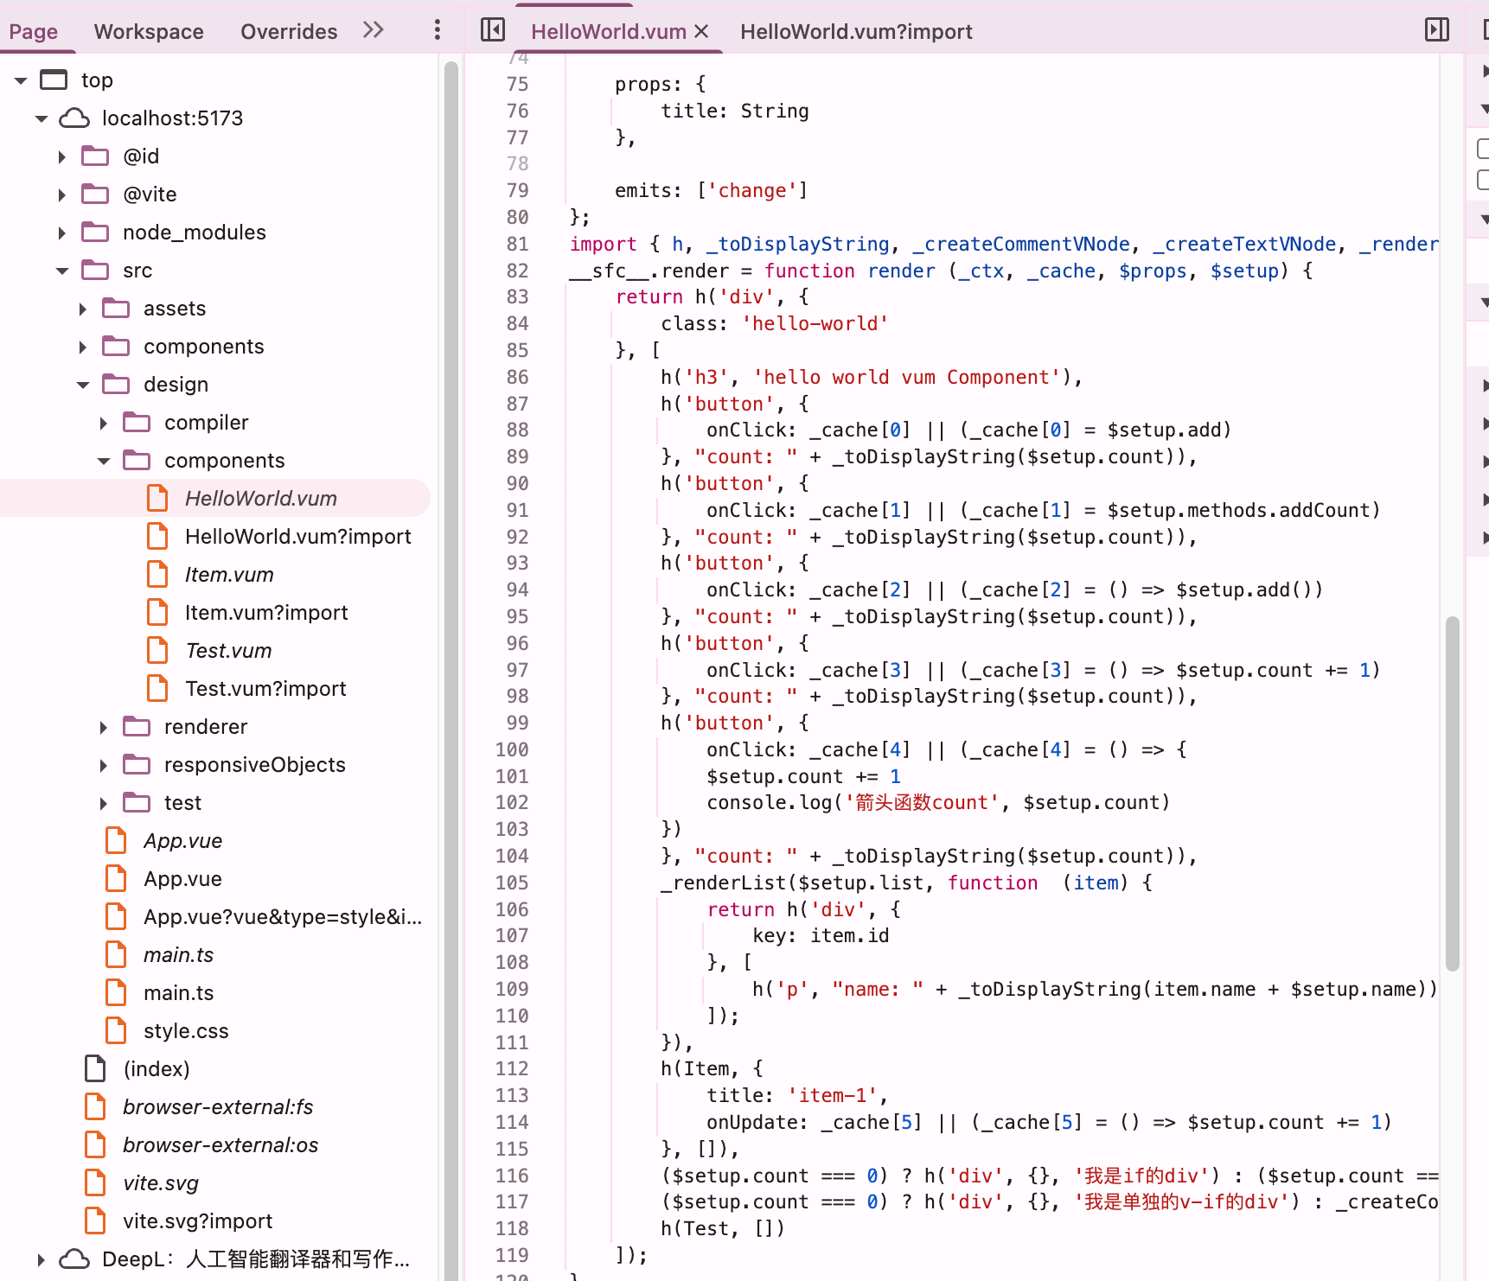Click the frame icon next to top
Screen dimensions: 1489x1281
coord(54,80)
